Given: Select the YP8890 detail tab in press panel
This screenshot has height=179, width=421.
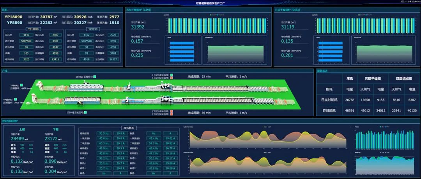Looking at the screenshot, I should click(94, 29).
